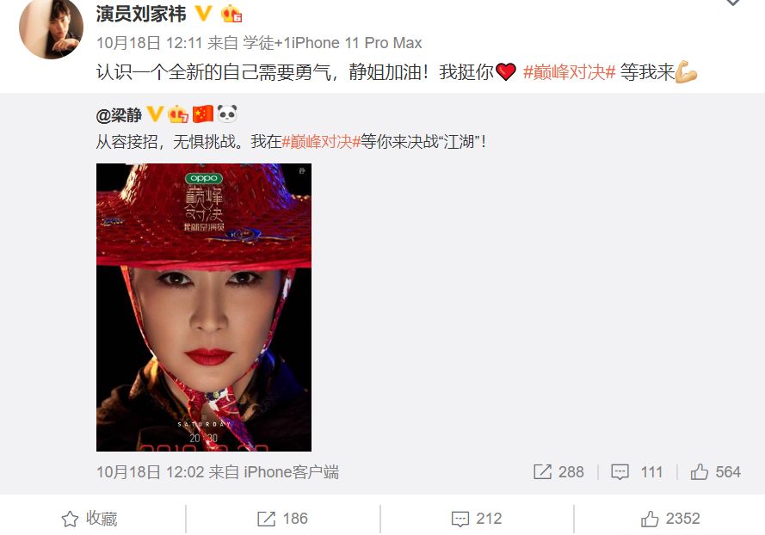Screen dimensions: 765x535
Task: Open the original post's 111 comments
Action: click(x=637, y=472)
